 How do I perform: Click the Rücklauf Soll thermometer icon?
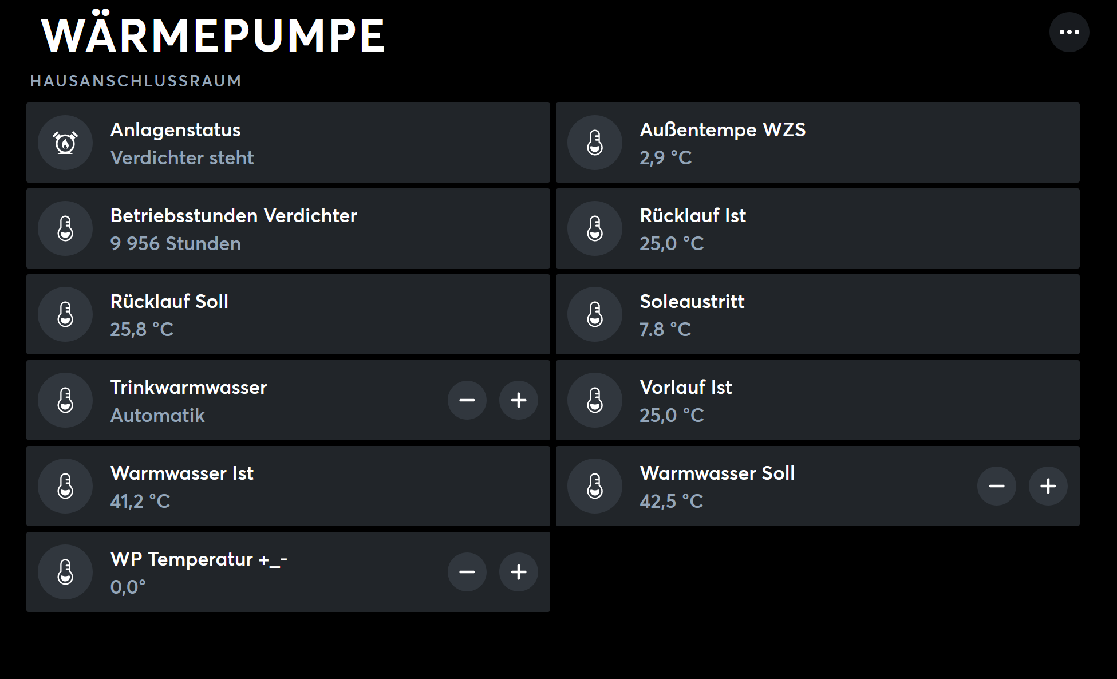(x=65, y=314)
